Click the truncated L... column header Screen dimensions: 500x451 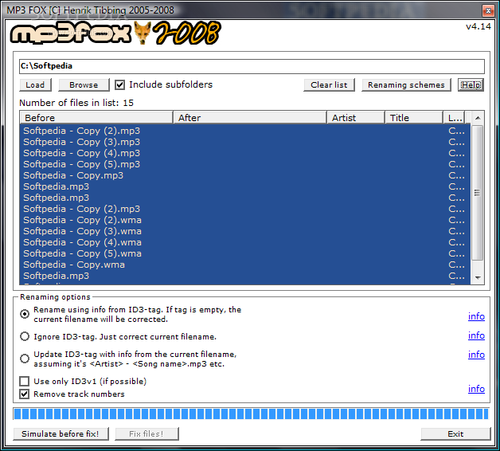(x=454, y=118)
